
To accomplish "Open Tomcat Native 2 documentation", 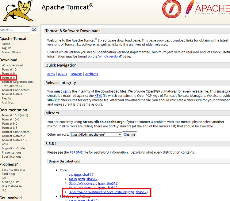I will [13, 136].
